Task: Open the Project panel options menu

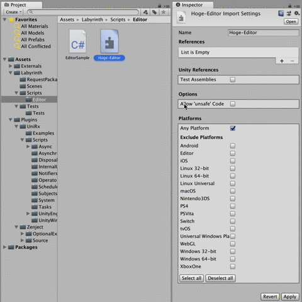Action: (x=167, y=6)
